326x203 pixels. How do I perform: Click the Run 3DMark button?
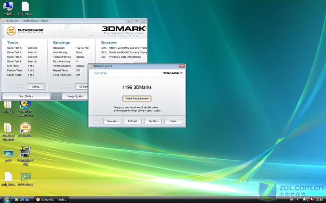tap(26, 96)
